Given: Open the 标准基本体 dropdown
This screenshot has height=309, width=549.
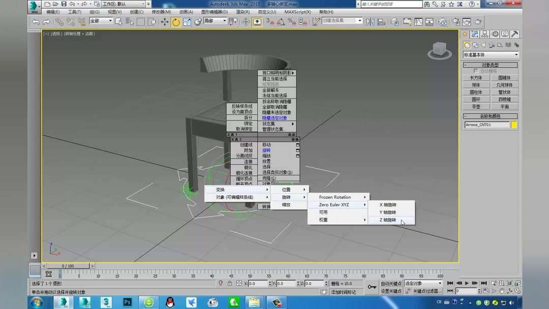Looking at the screenshot, I should pyautogui.click(x=490, y=54).
